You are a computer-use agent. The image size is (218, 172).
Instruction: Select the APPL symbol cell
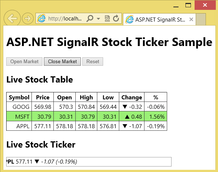click(19, 126)
